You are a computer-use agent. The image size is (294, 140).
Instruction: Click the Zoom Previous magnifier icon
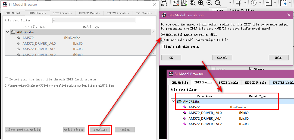pyautogui.click(x=218, y=3)
